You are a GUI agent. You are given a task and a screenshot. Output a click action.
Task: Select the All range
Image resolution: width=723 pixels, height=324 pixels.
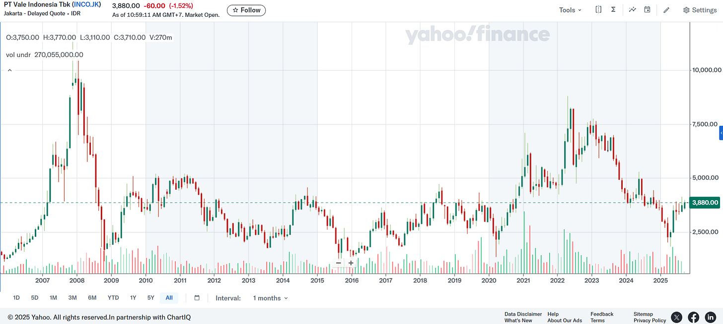point(169,298)
